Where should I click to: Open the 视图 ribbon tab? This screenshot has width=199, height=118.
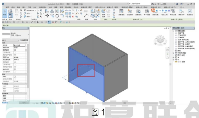[x=56, y=7]
